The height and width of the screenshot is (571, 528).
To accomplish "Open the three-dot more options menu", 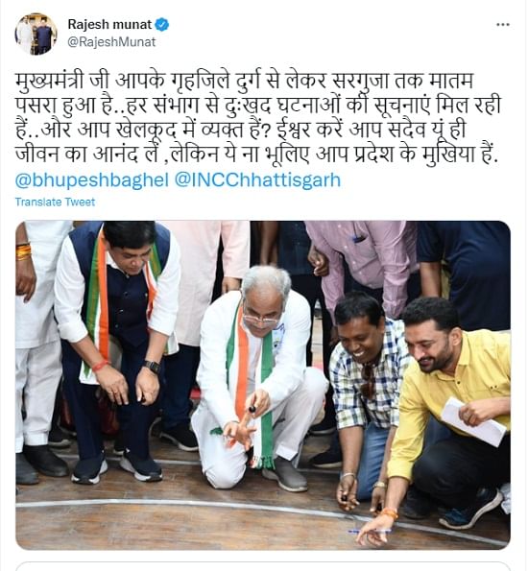I will pos(502,25).
